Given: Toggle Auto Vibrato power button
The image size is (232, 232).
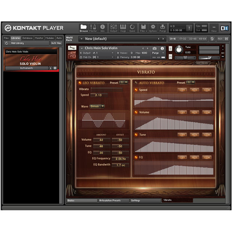Looking at the screenshot, I should [x=136, y=82].
